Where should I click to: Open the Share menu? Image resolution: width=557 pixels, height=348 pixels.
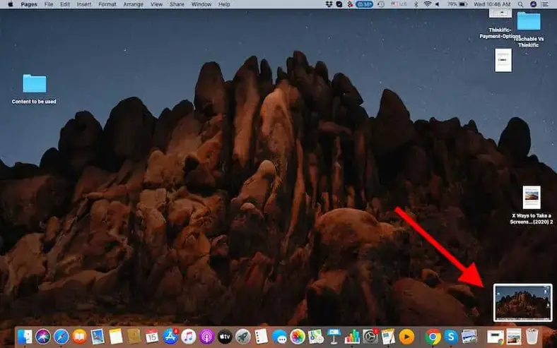pos(177,4)
